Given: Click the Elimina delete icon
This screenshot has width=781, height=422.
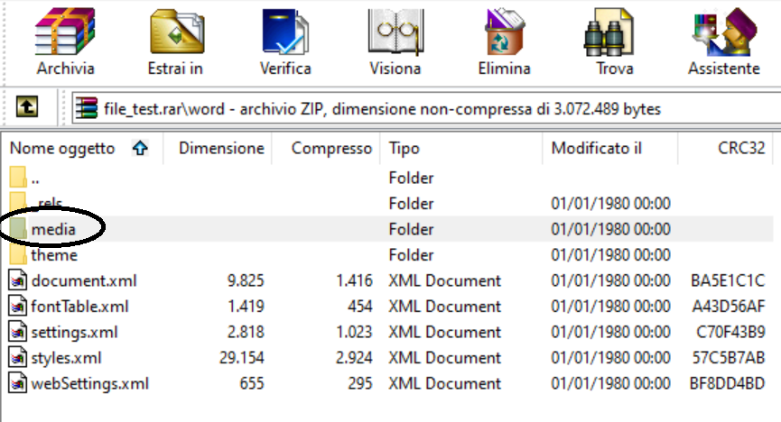Looking at the screenshot, I should (x=505, y=41).
